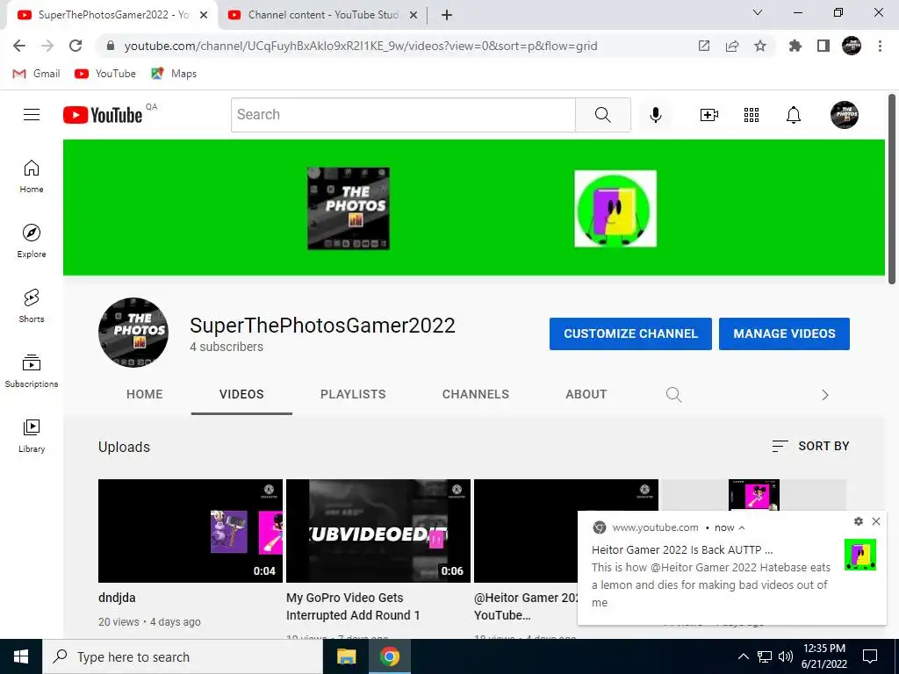Viewport: 899px width, 674px height.
Task: Switch to PLAYLISTS tab
Action: point(353,394)
